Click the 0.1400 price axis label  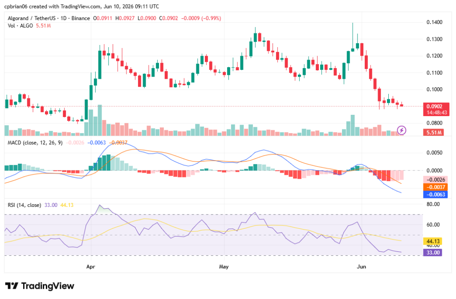point(434,22)
